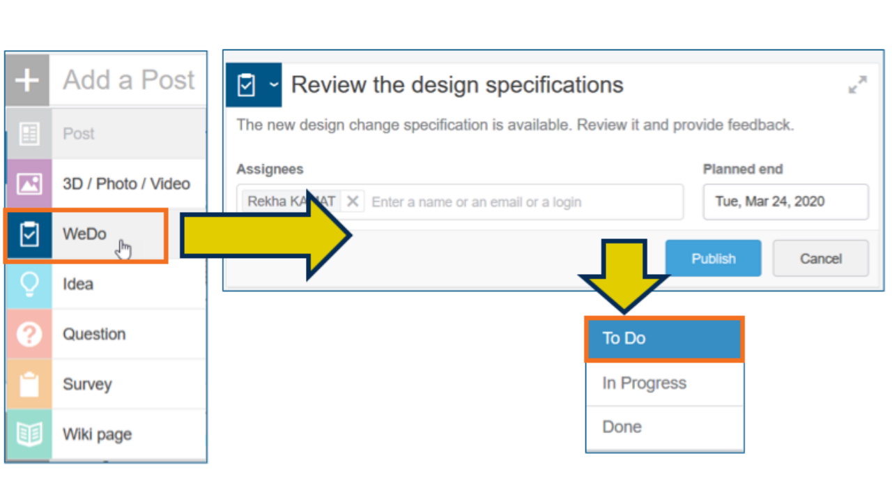The image size is (892, 502).
Task: Open the Planned end date picker
Action: tap(785, 201)
